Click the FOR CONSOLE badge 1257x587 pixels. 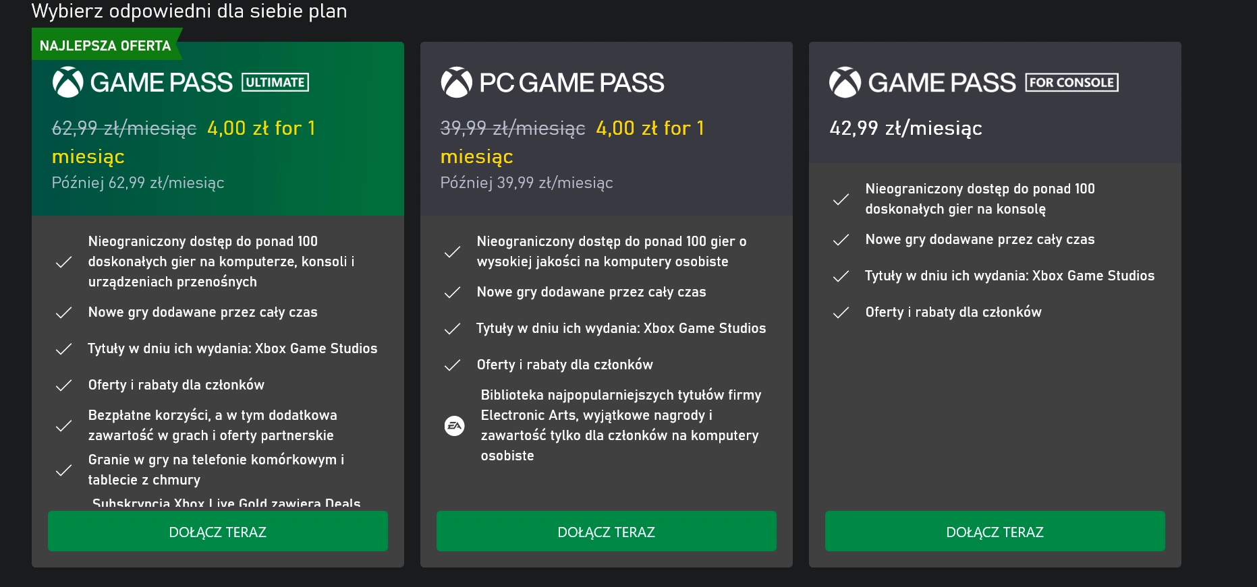tap(1071, 82)
